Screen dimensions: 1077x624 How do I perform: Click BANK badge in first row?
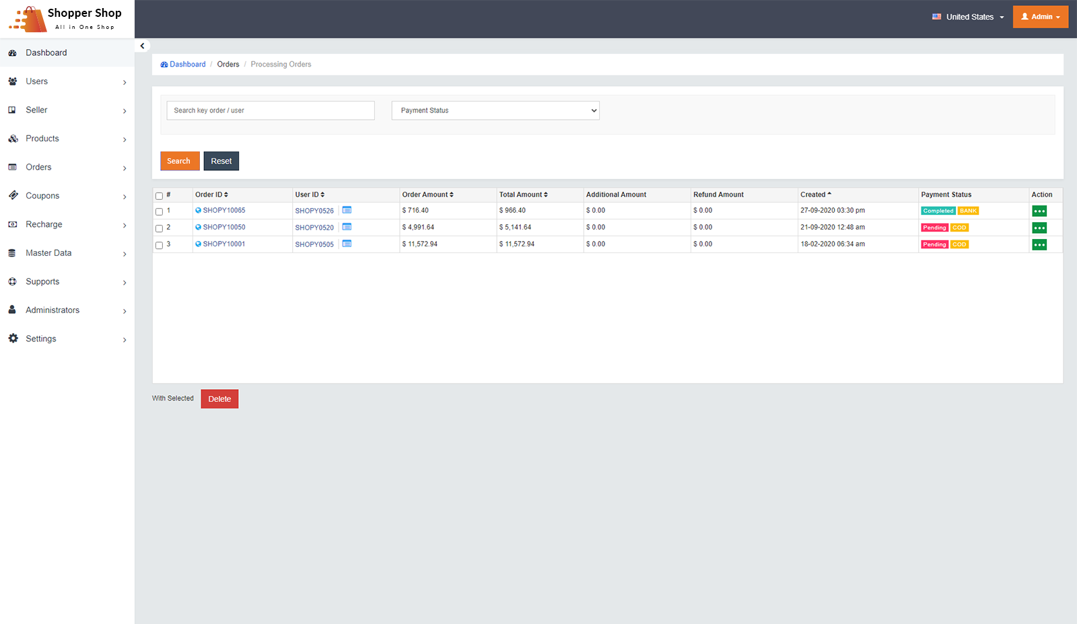(968, 211)
